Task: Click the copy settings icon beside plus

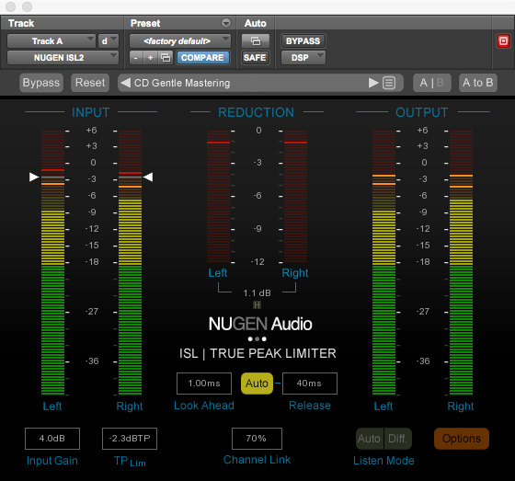Action: (x=166, y=58)
